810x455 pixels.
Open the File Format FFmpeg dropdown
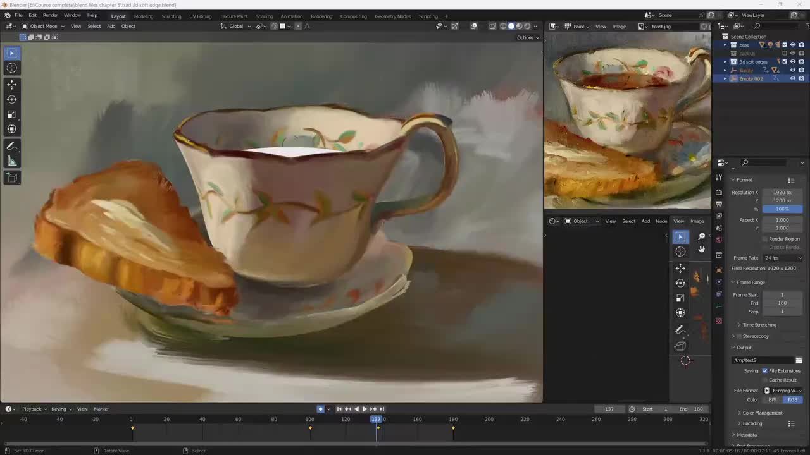(783, 391)
